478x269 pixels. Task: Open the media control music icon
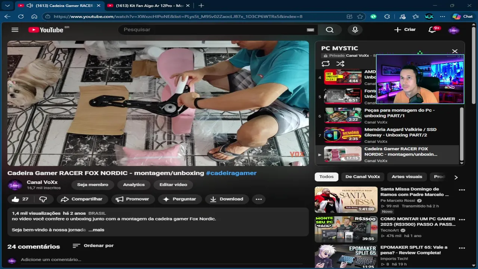pos(402,16)
